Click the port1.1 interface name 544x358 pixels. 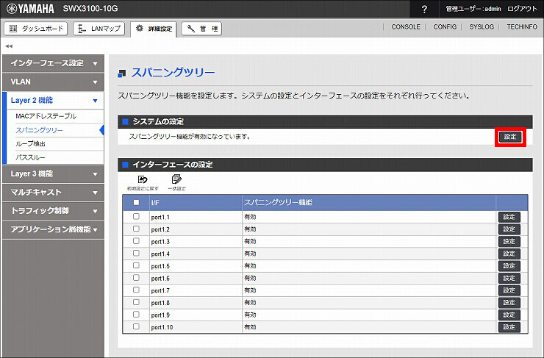[x=160, y=218]
